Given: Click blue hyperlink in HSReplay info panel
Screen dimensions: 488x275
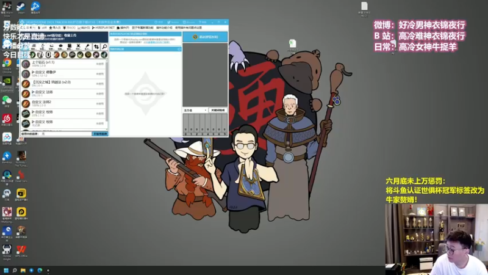Looking at the screenshot, I should coord(157,42).
